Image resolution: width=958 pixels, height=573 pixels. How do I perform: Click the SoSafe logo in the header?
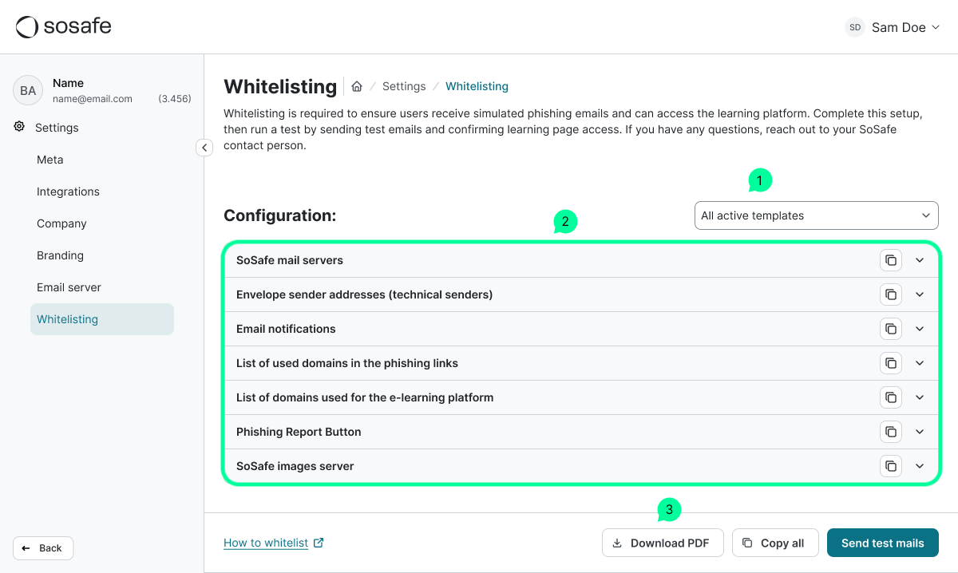coord(63,26)
